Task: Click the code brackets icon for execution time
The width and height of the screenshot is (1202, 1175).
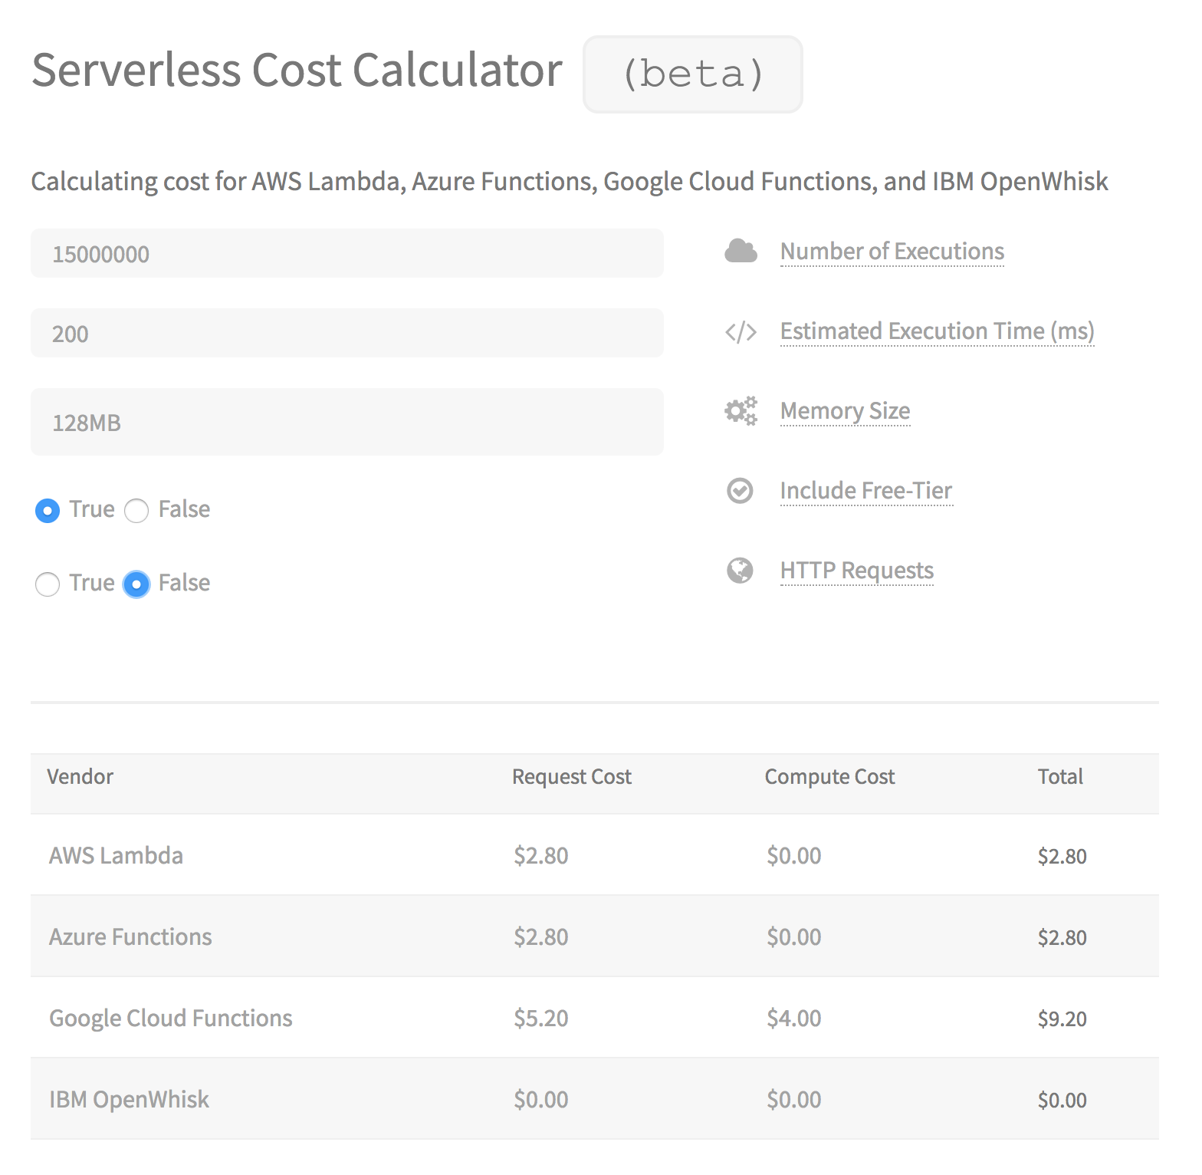Action: [741, 332]
